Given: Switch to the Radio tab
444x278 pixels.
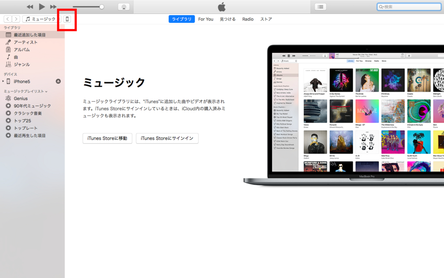Looking at the screenshot, I should (x=248, y=19).
